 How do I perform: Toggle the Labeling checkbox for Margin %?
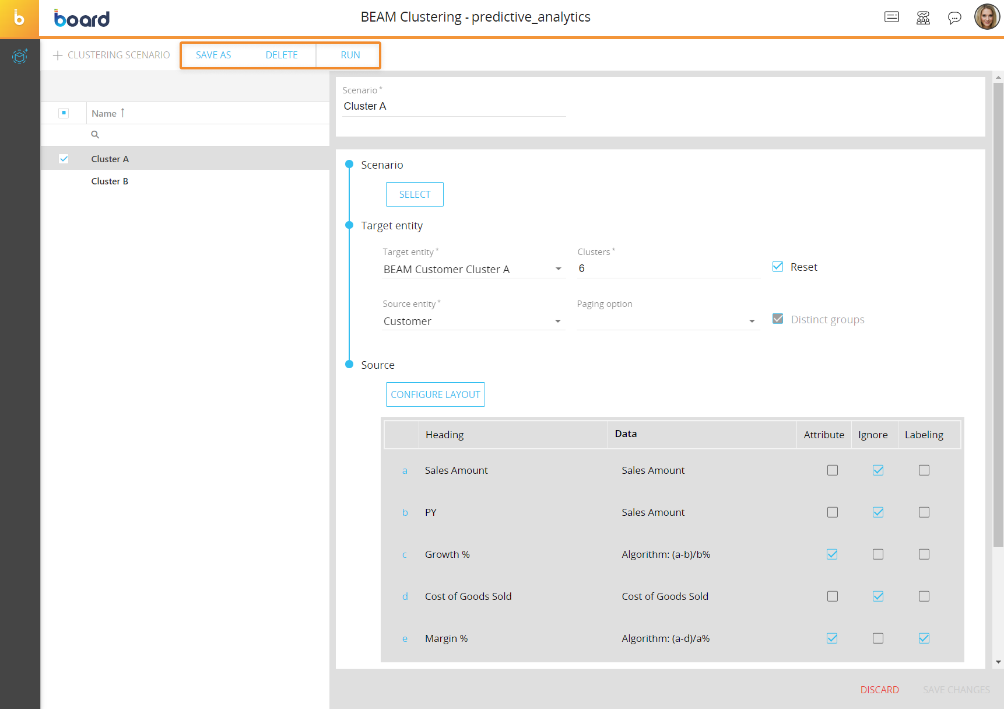(924, 638)
